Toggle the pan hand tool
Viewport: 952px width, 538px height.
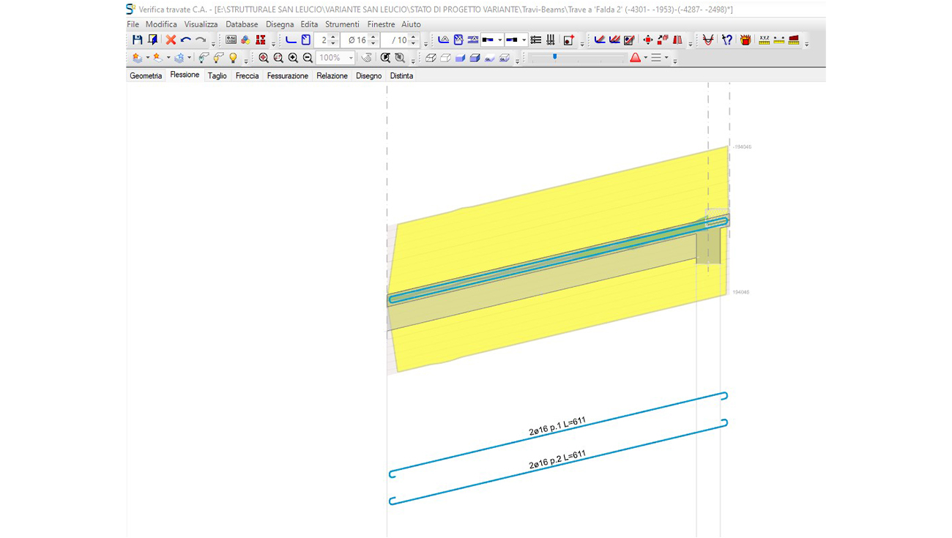pyautogui.click(x=367, y=58)
